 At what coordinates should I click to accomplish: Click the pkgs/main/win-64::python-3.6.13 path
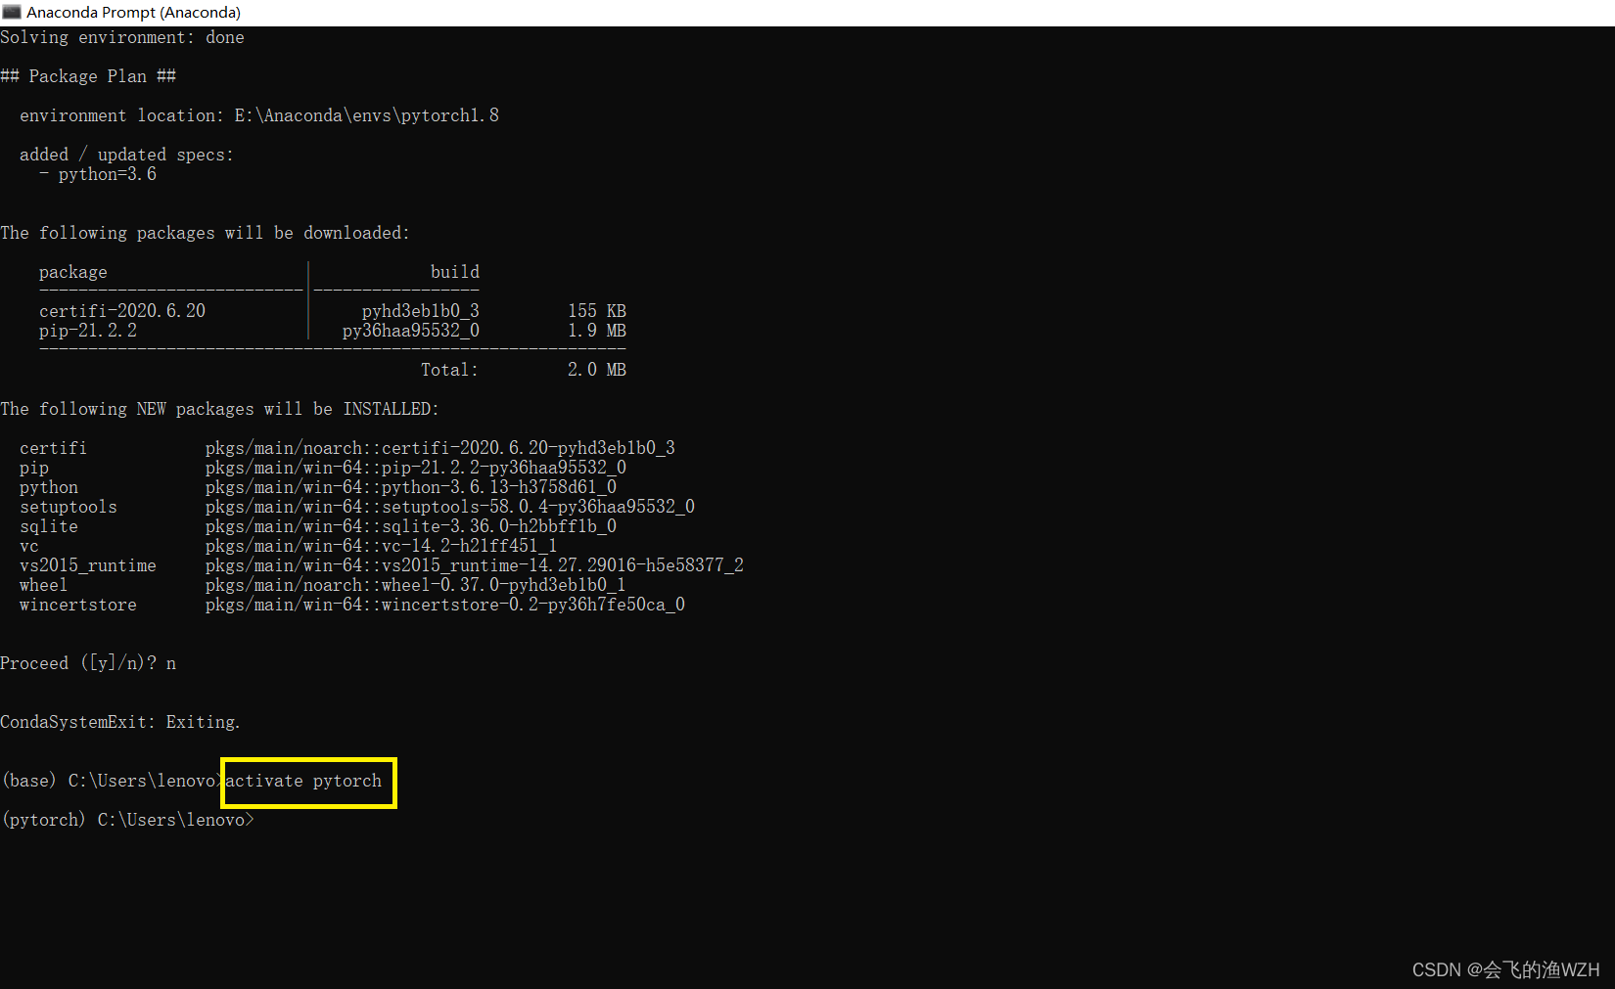pyautogui.click(x=411, y=487)
